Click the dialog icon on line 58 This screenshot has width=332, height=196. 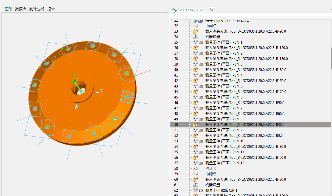[195, 169]
